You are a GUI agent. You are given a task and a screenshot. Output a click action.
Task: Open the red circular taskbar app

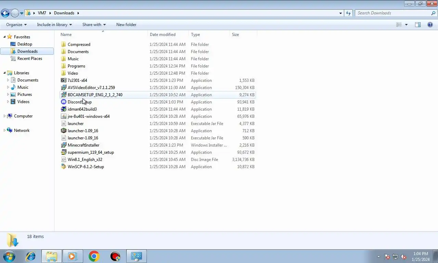tap(115, 256)
